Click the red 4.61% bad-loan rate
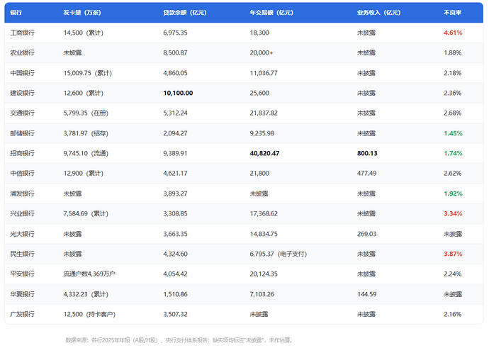 click(453, 33)
